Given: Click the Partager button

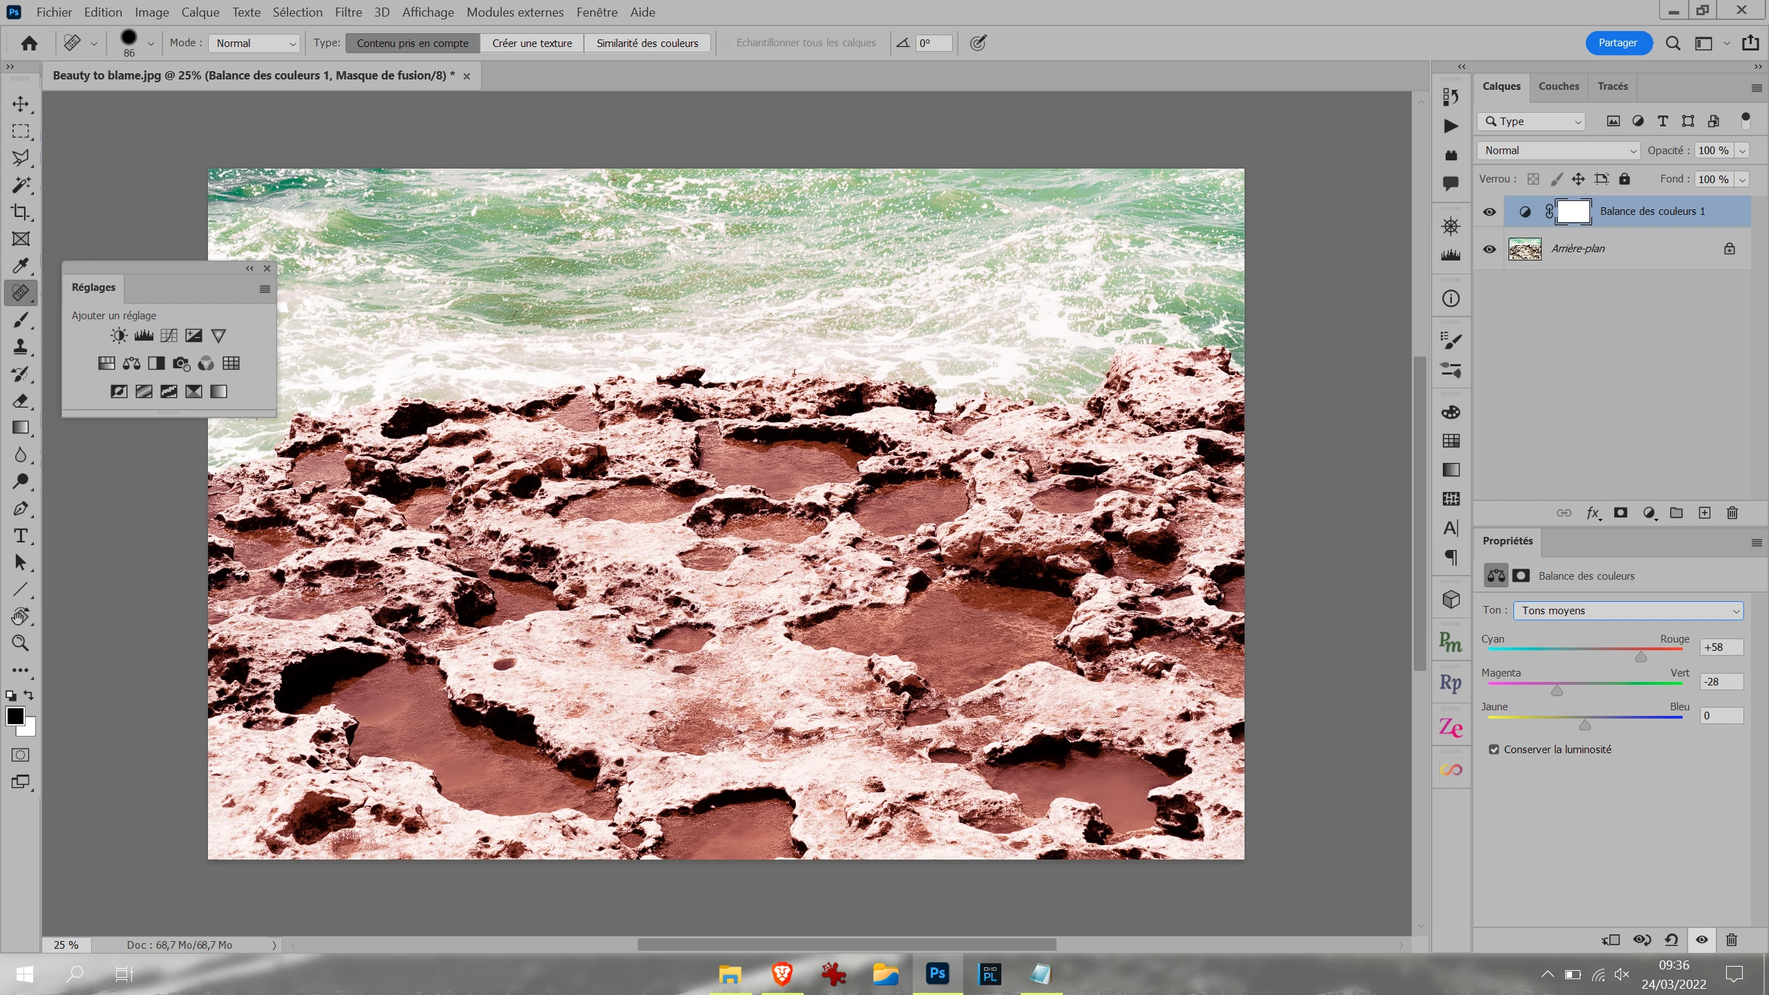Looking at the screenshot, I should pos(1617,43).
